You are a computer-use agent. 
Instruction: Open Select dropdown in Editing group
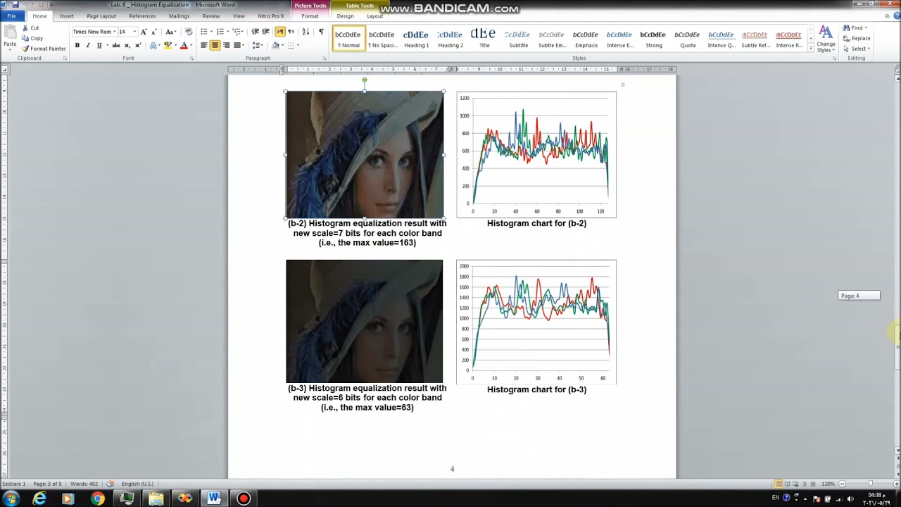point(857,49)
